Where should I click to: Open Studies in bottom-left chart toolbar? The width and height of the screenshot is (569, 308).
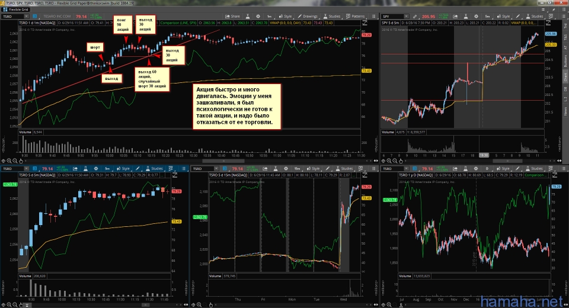(x=154, y=169)
